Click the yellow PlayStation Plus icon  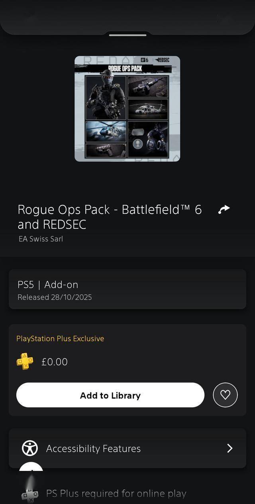coord(25,362)
